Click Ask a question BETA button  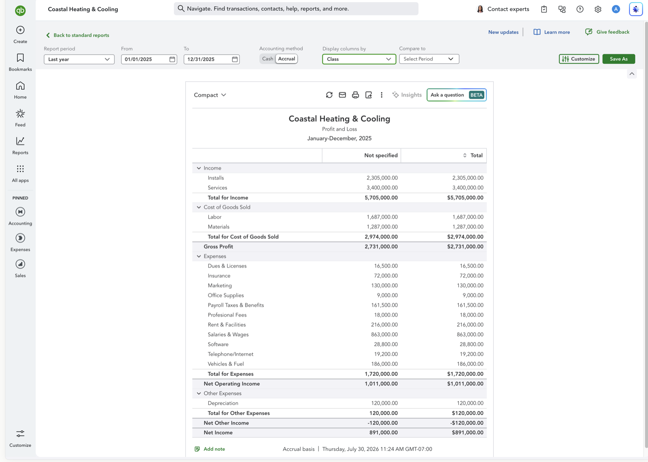click(457, 95)
